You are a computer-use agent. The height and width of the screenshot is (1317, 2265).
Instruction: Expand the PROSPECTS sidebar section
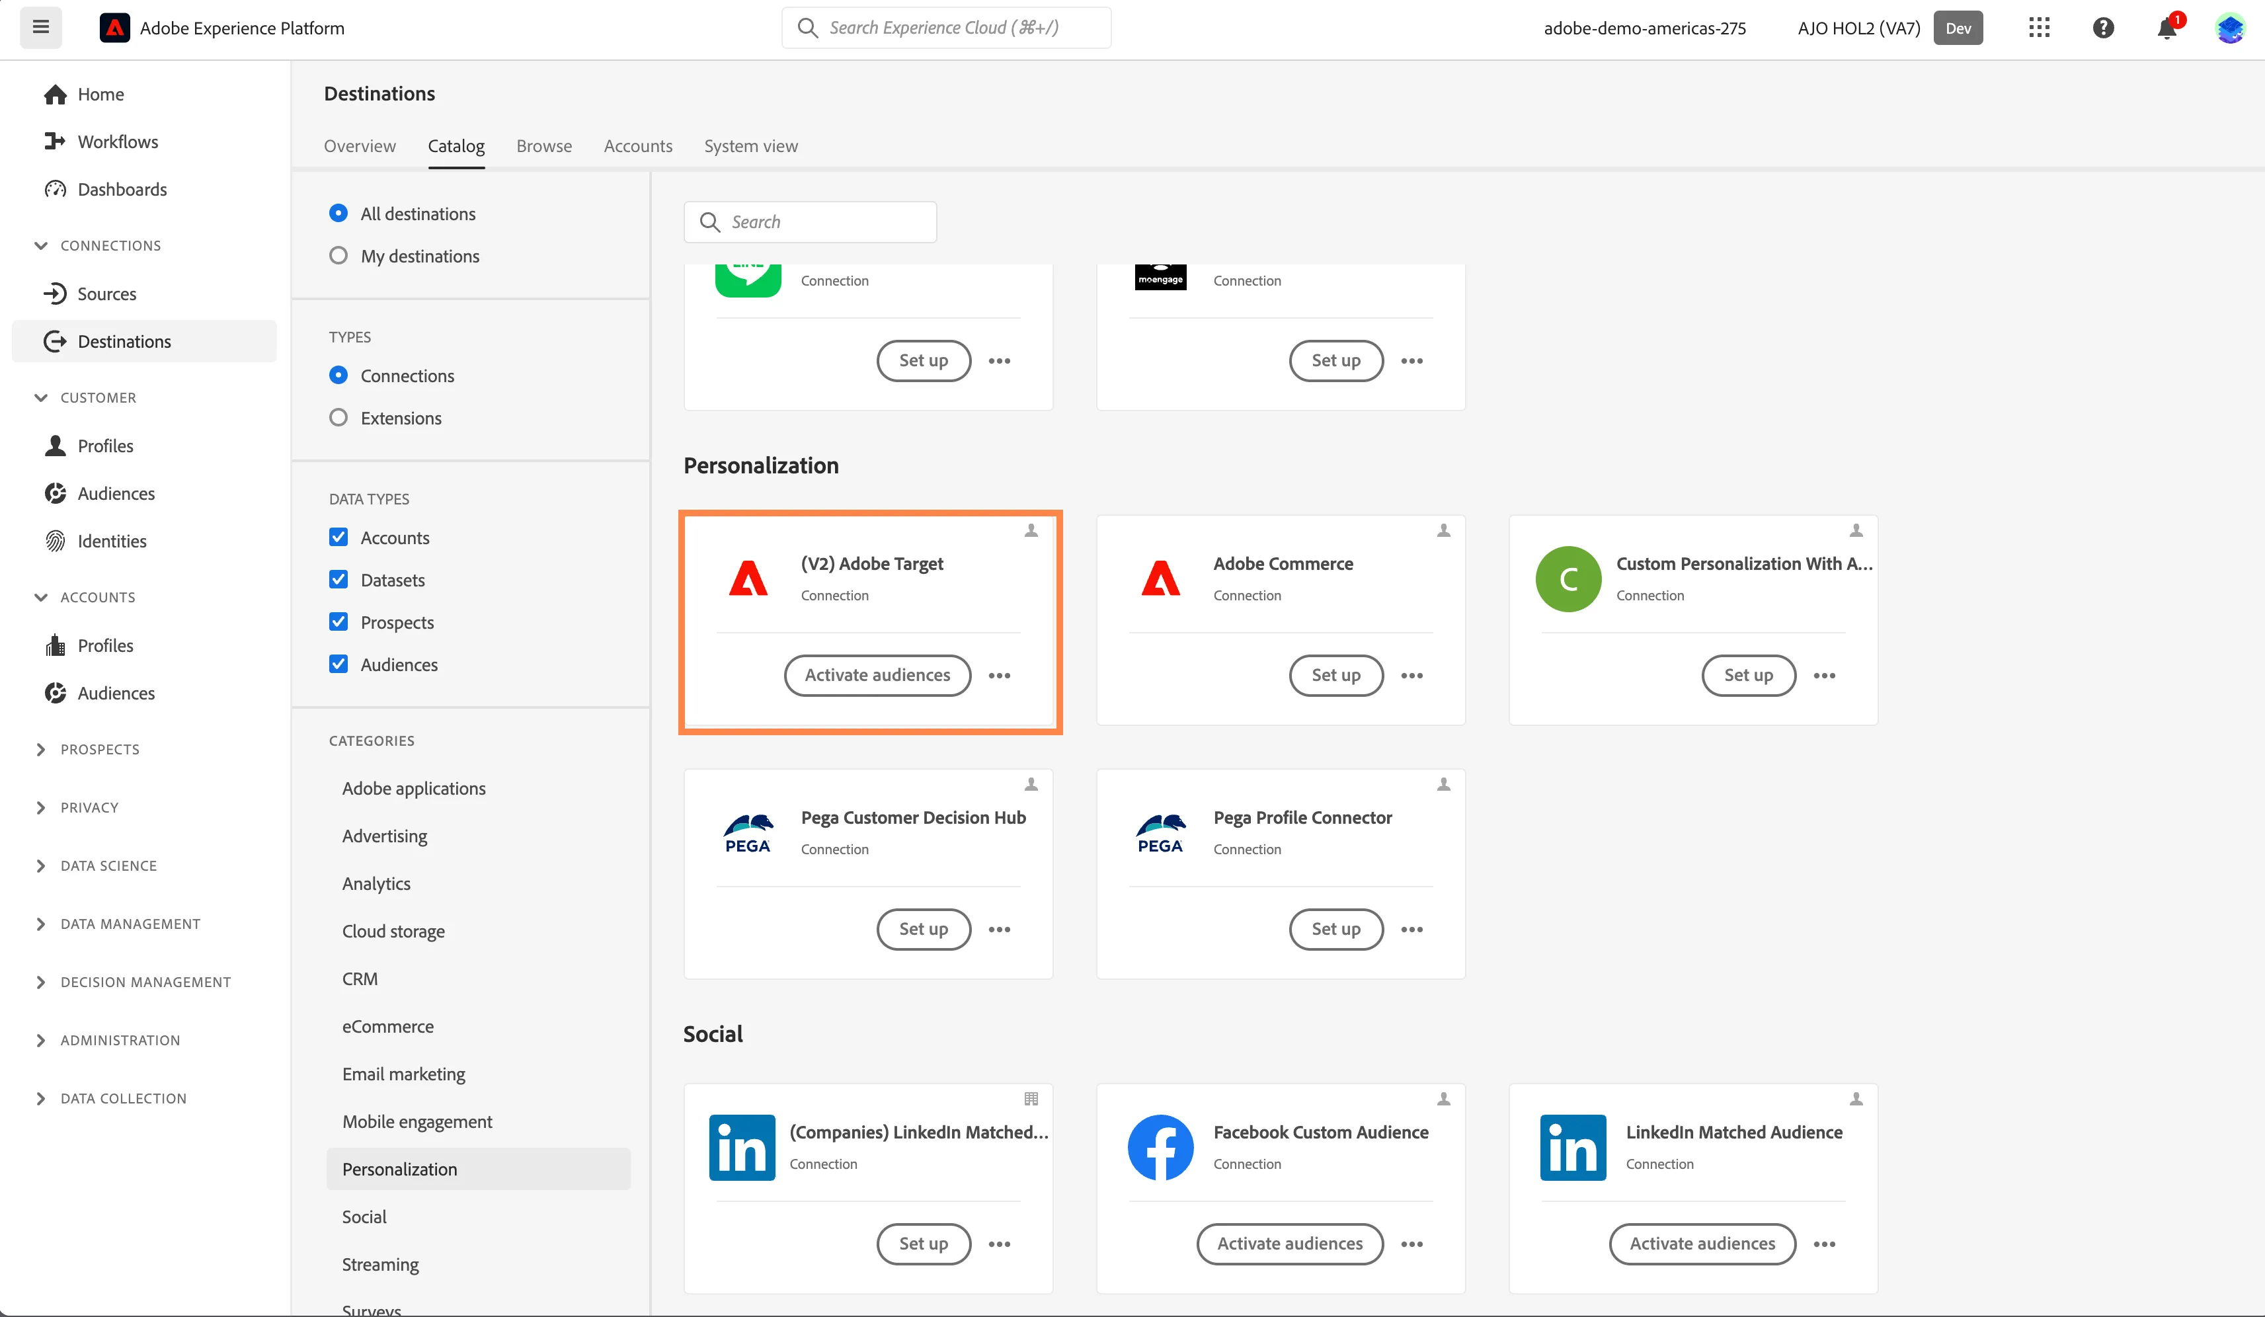[x=40, y=750]
